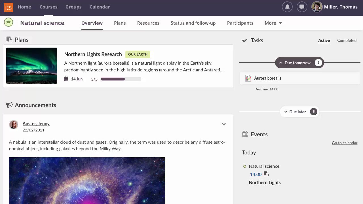Open the notifications bell
The height and width of the screenshot is (204, 363).
point(287,7)
